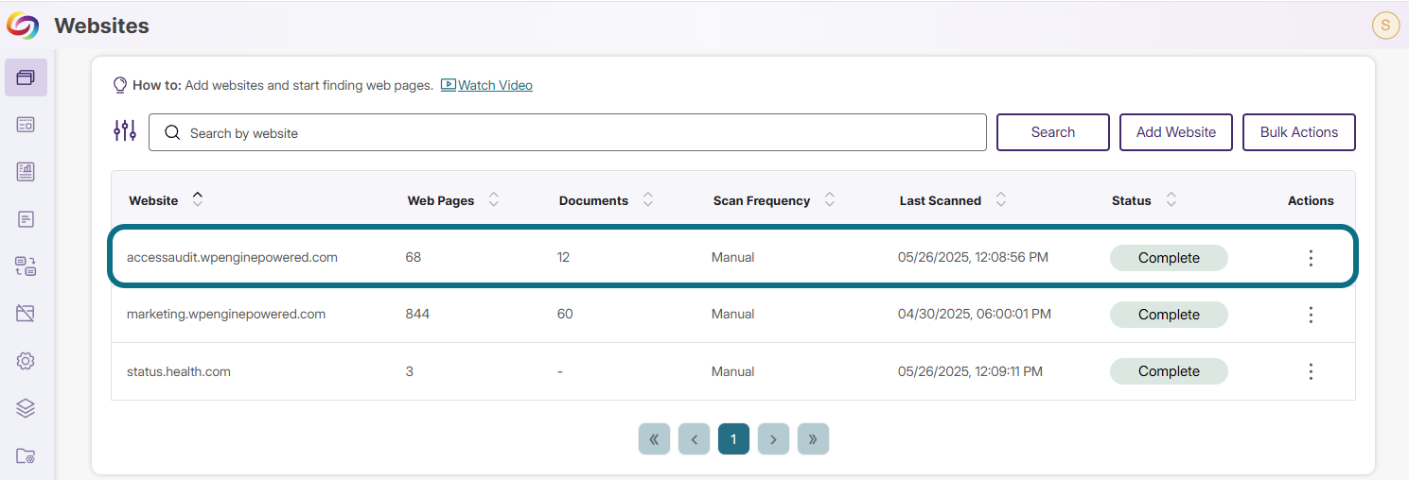Click Complete status for accessaudit.wpenginepowered.com

(x=1169, y=258)
